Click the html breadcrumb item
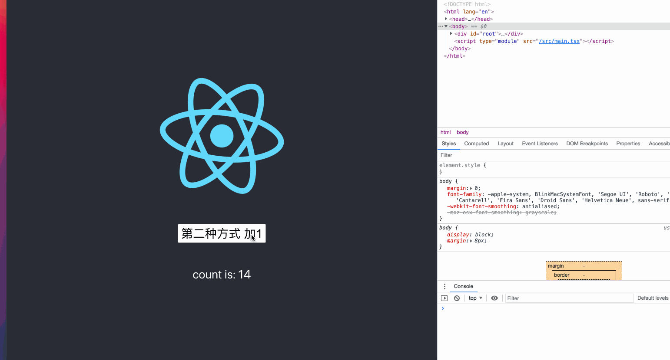 pyautogui.click(x=445, y=132)
